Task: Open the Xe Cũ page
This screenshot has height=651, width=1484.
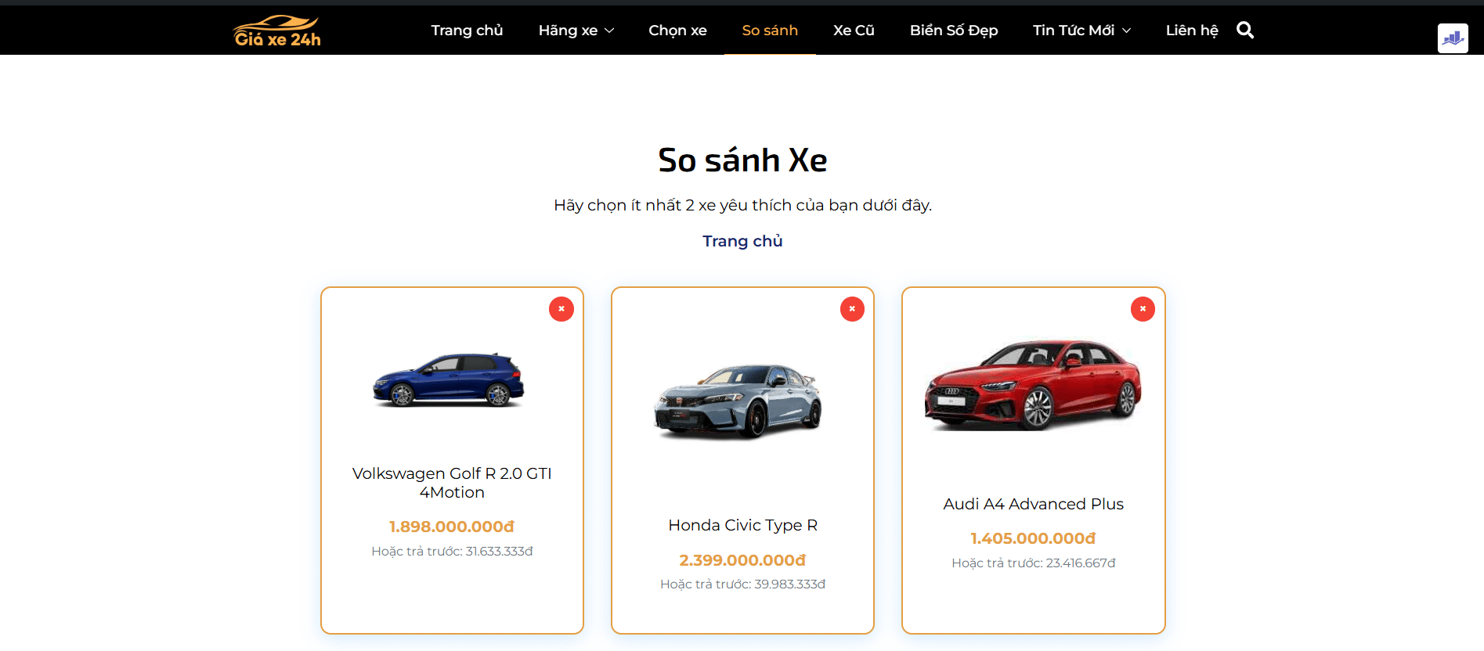Action: (854, 31)
